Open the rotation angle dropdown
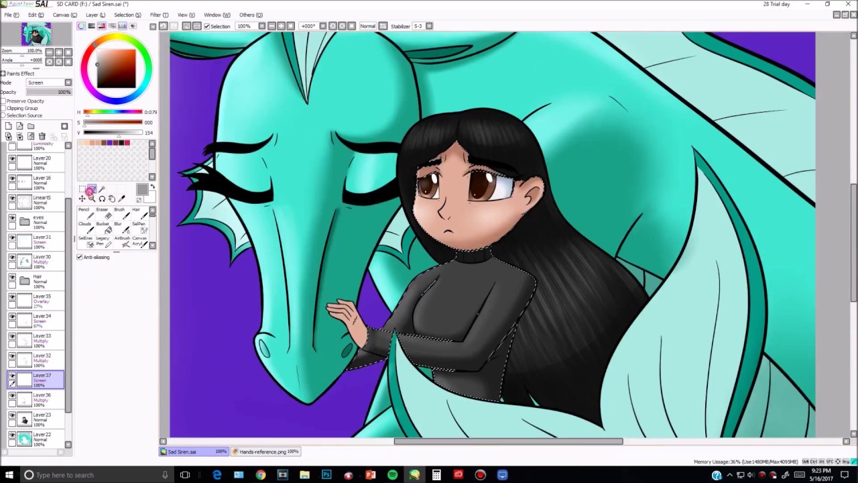 [323, 26]
